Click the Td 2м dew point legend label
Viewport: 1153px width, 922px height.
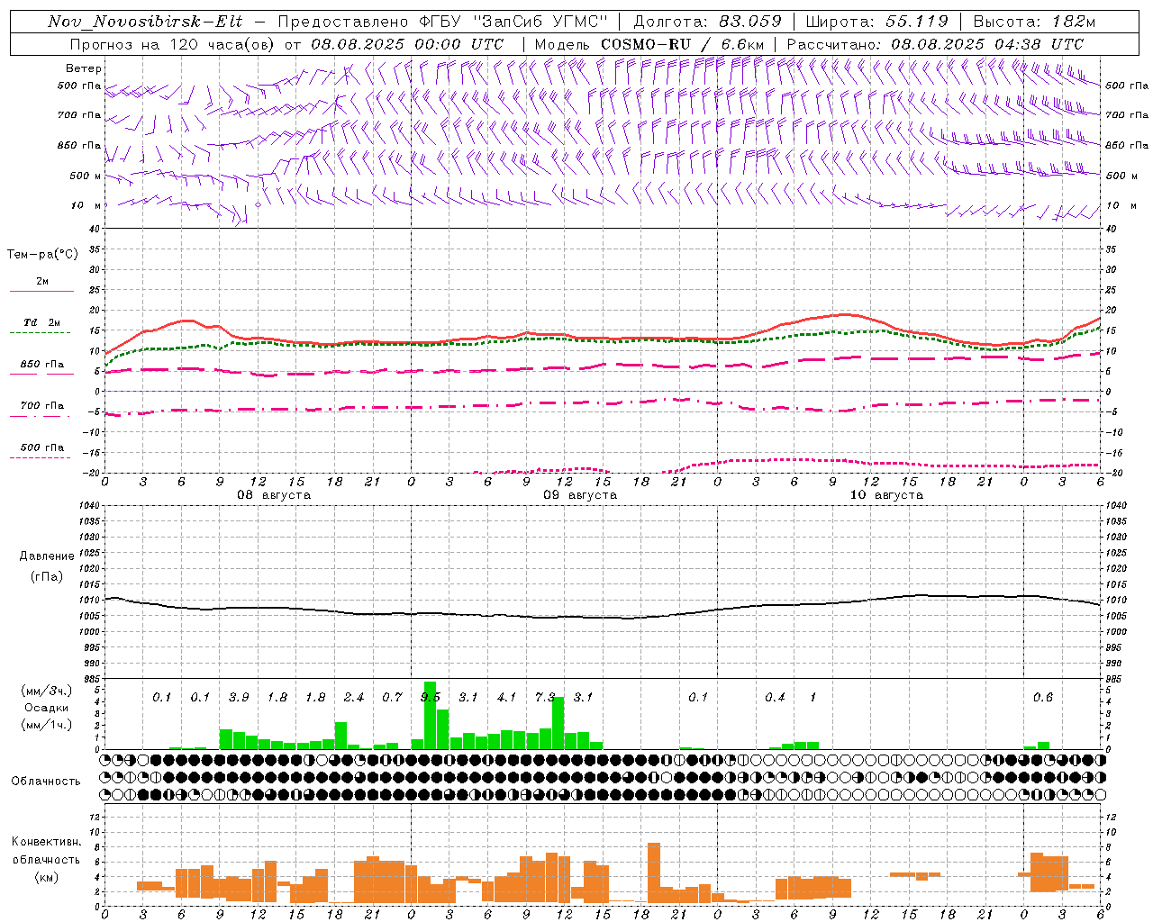(x=41, y=322)
